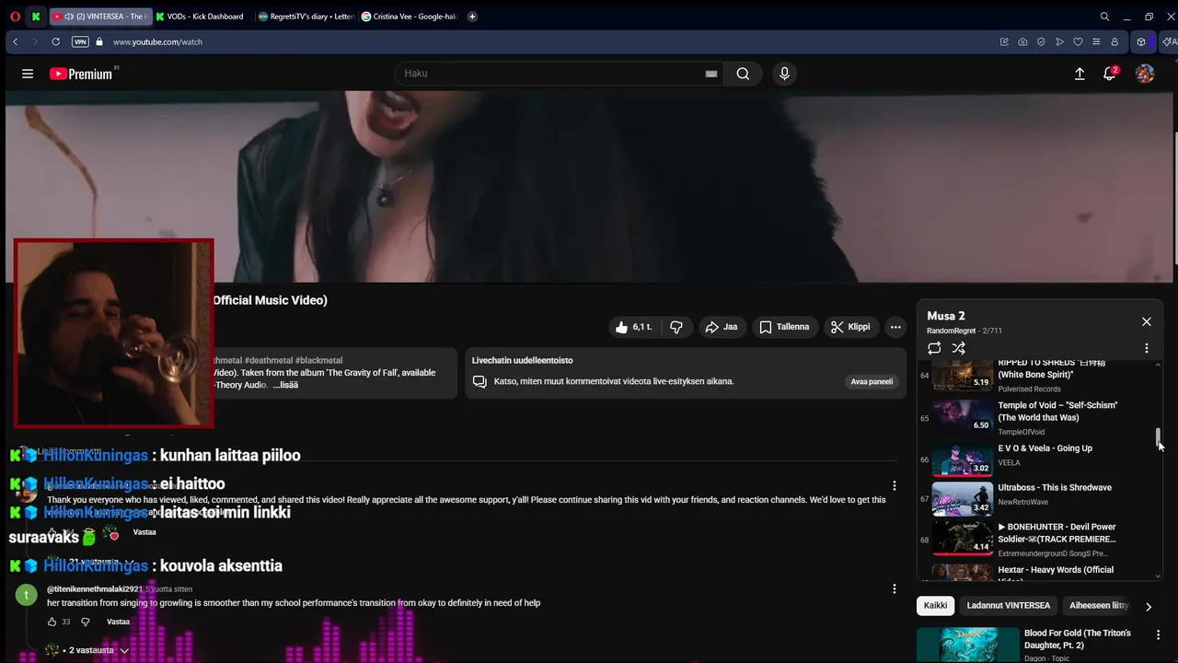Go forward to the next page

point(35,41)
